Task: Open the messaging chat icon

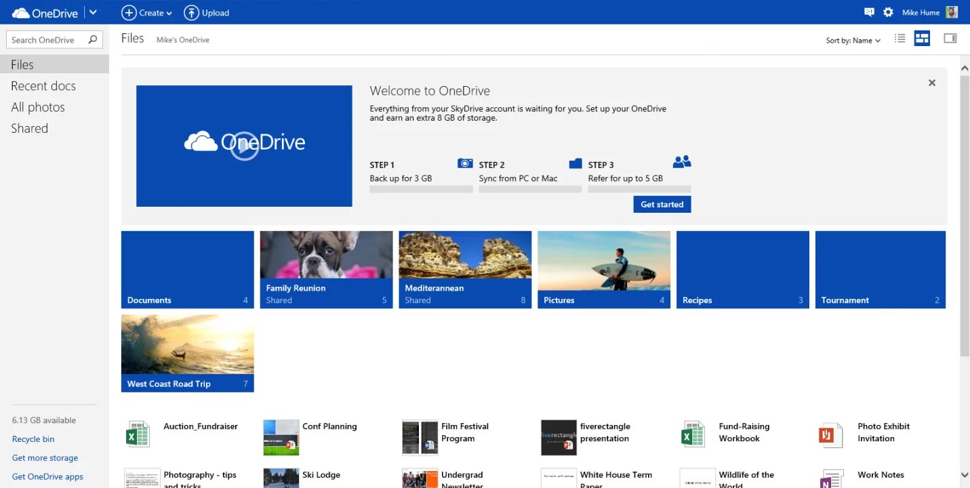Action: 869,12
